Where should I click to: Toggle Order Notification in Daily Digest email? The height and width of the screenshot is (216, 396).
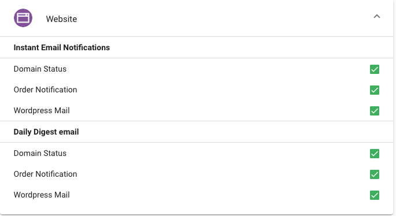[x=375, y=174]
